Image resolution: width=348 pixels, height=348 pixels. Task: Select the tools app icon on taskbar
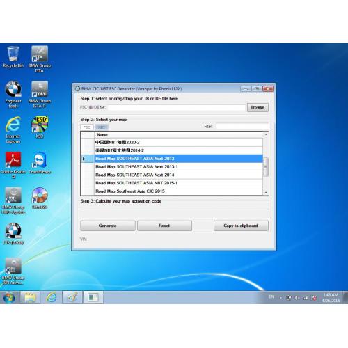[x=72, y=297]
